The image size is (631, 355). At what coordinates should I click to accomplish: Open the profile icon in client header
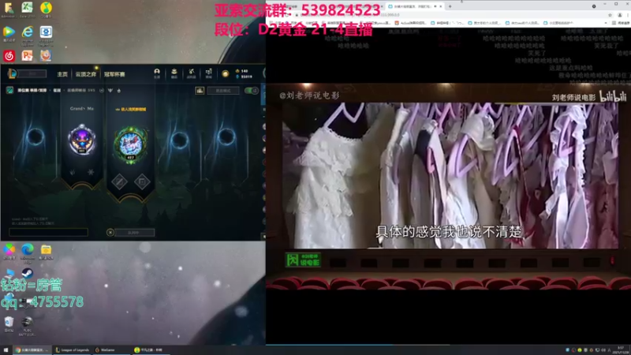[157, 73]
